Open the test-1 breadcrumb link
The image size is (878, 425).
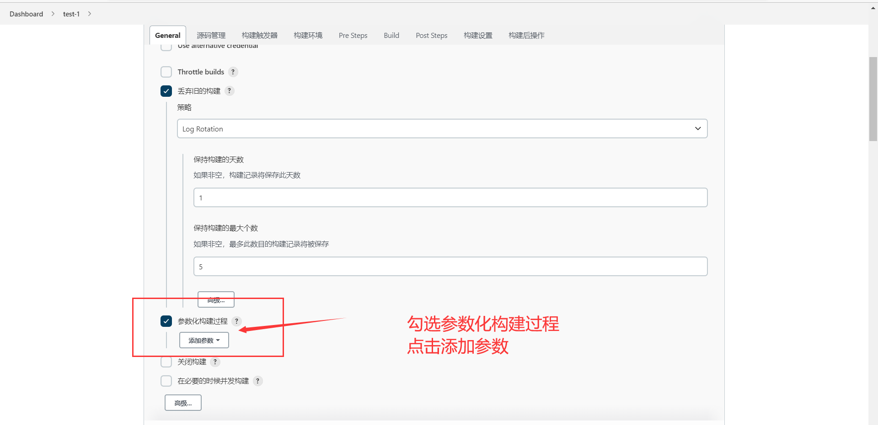(71, 14)
